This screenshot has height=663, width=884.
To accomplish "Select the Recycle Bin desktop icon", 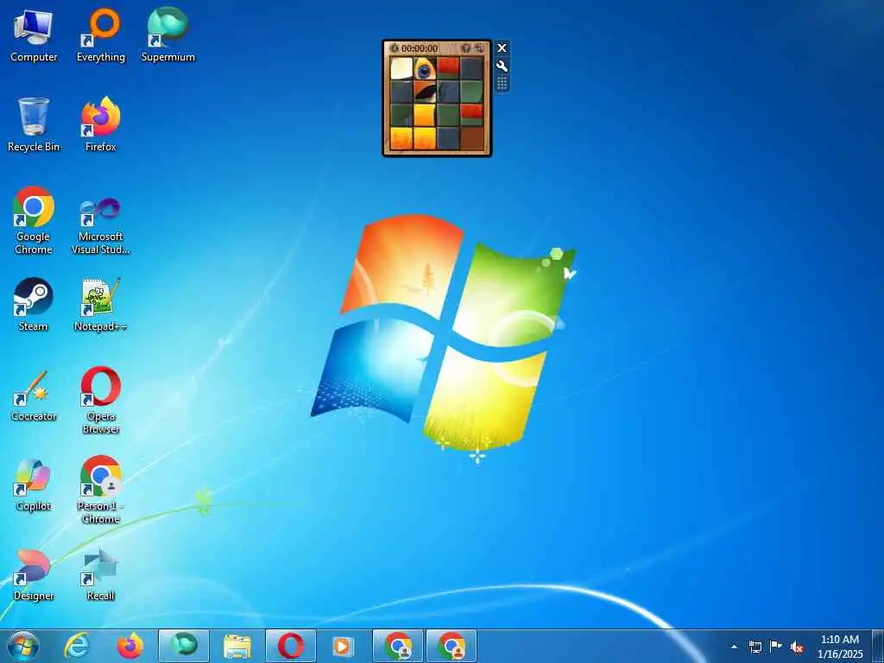I will [x=34, y=125].
